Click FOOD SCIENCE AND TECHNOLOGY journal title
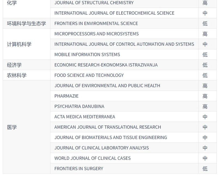 89,75
